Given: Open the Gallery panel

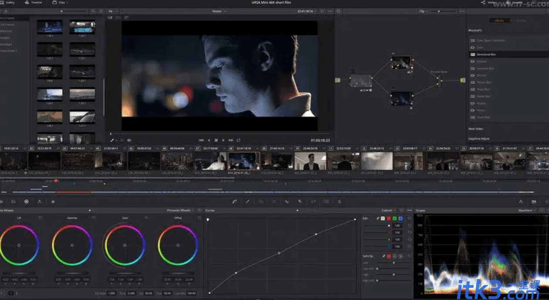Looking at the screenshot, I should coord(7,3).
